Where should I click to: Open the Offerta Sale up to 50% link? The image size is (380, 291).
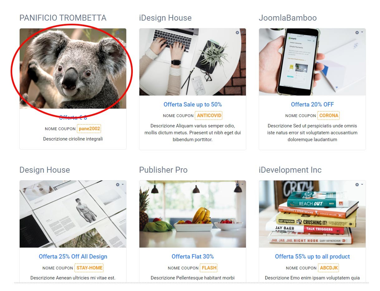coord(193,104)
